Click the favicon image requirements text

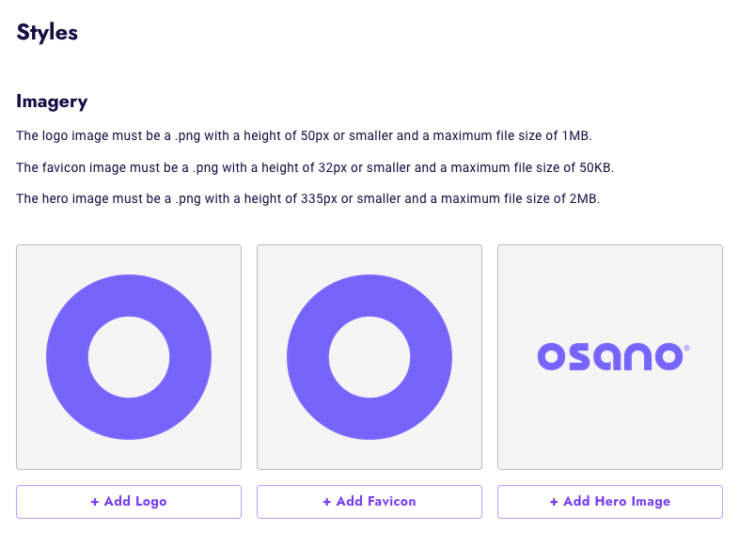coord(315,167)
